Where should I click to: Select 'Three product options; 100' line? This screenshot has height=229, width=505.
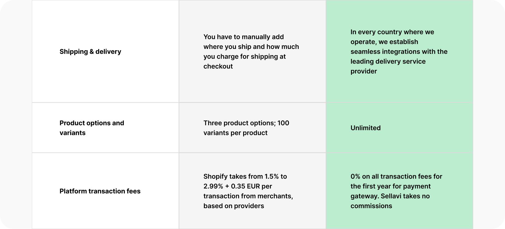(246, 123)
